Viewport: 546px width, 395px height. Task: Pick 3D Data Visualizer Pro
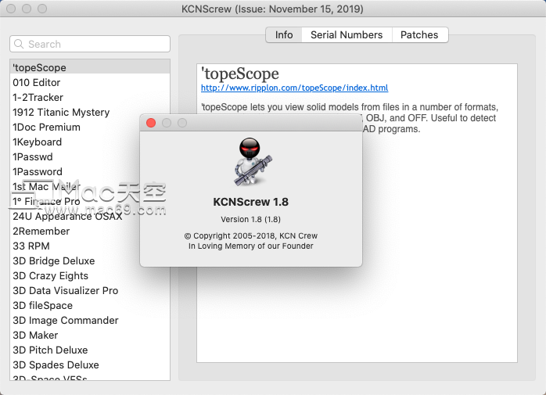point(90,290)
